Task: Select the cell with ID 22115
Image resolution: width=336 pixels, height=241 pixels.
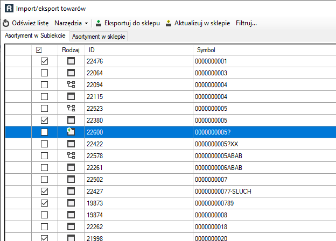Action: pos(139,96)
